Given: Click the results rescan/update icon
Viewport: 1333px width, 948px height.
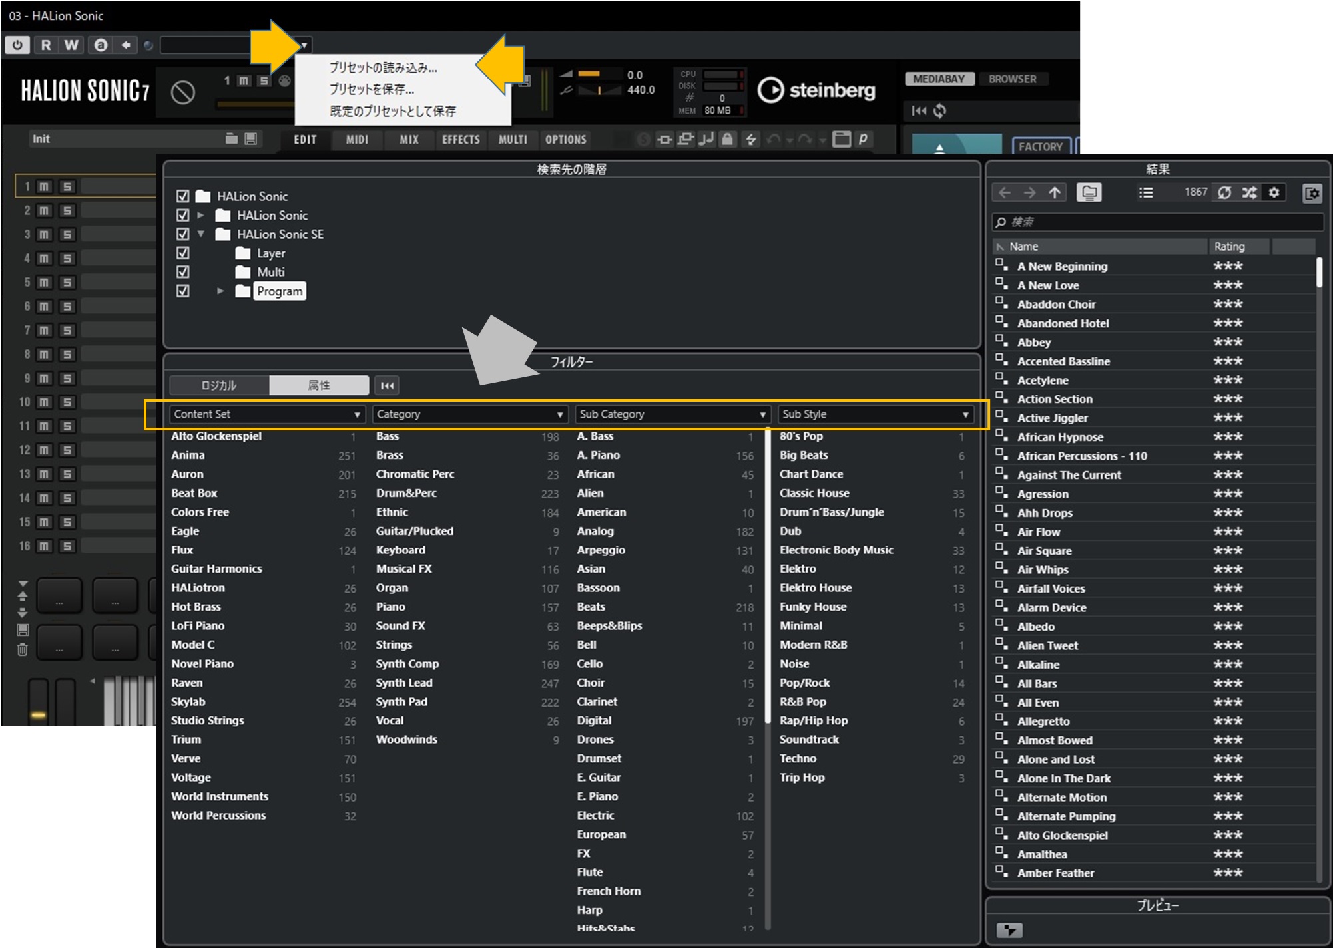Looking at the screenshot, I should coord(1224,193).
